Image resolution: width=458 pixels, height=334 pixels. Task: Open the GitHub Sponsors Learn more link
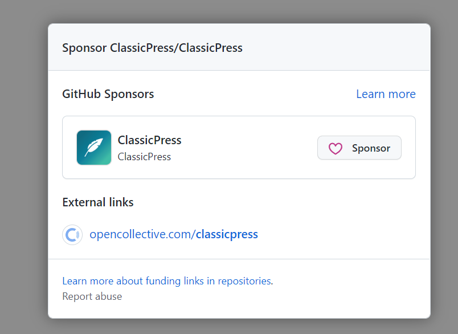pos(386,94)
